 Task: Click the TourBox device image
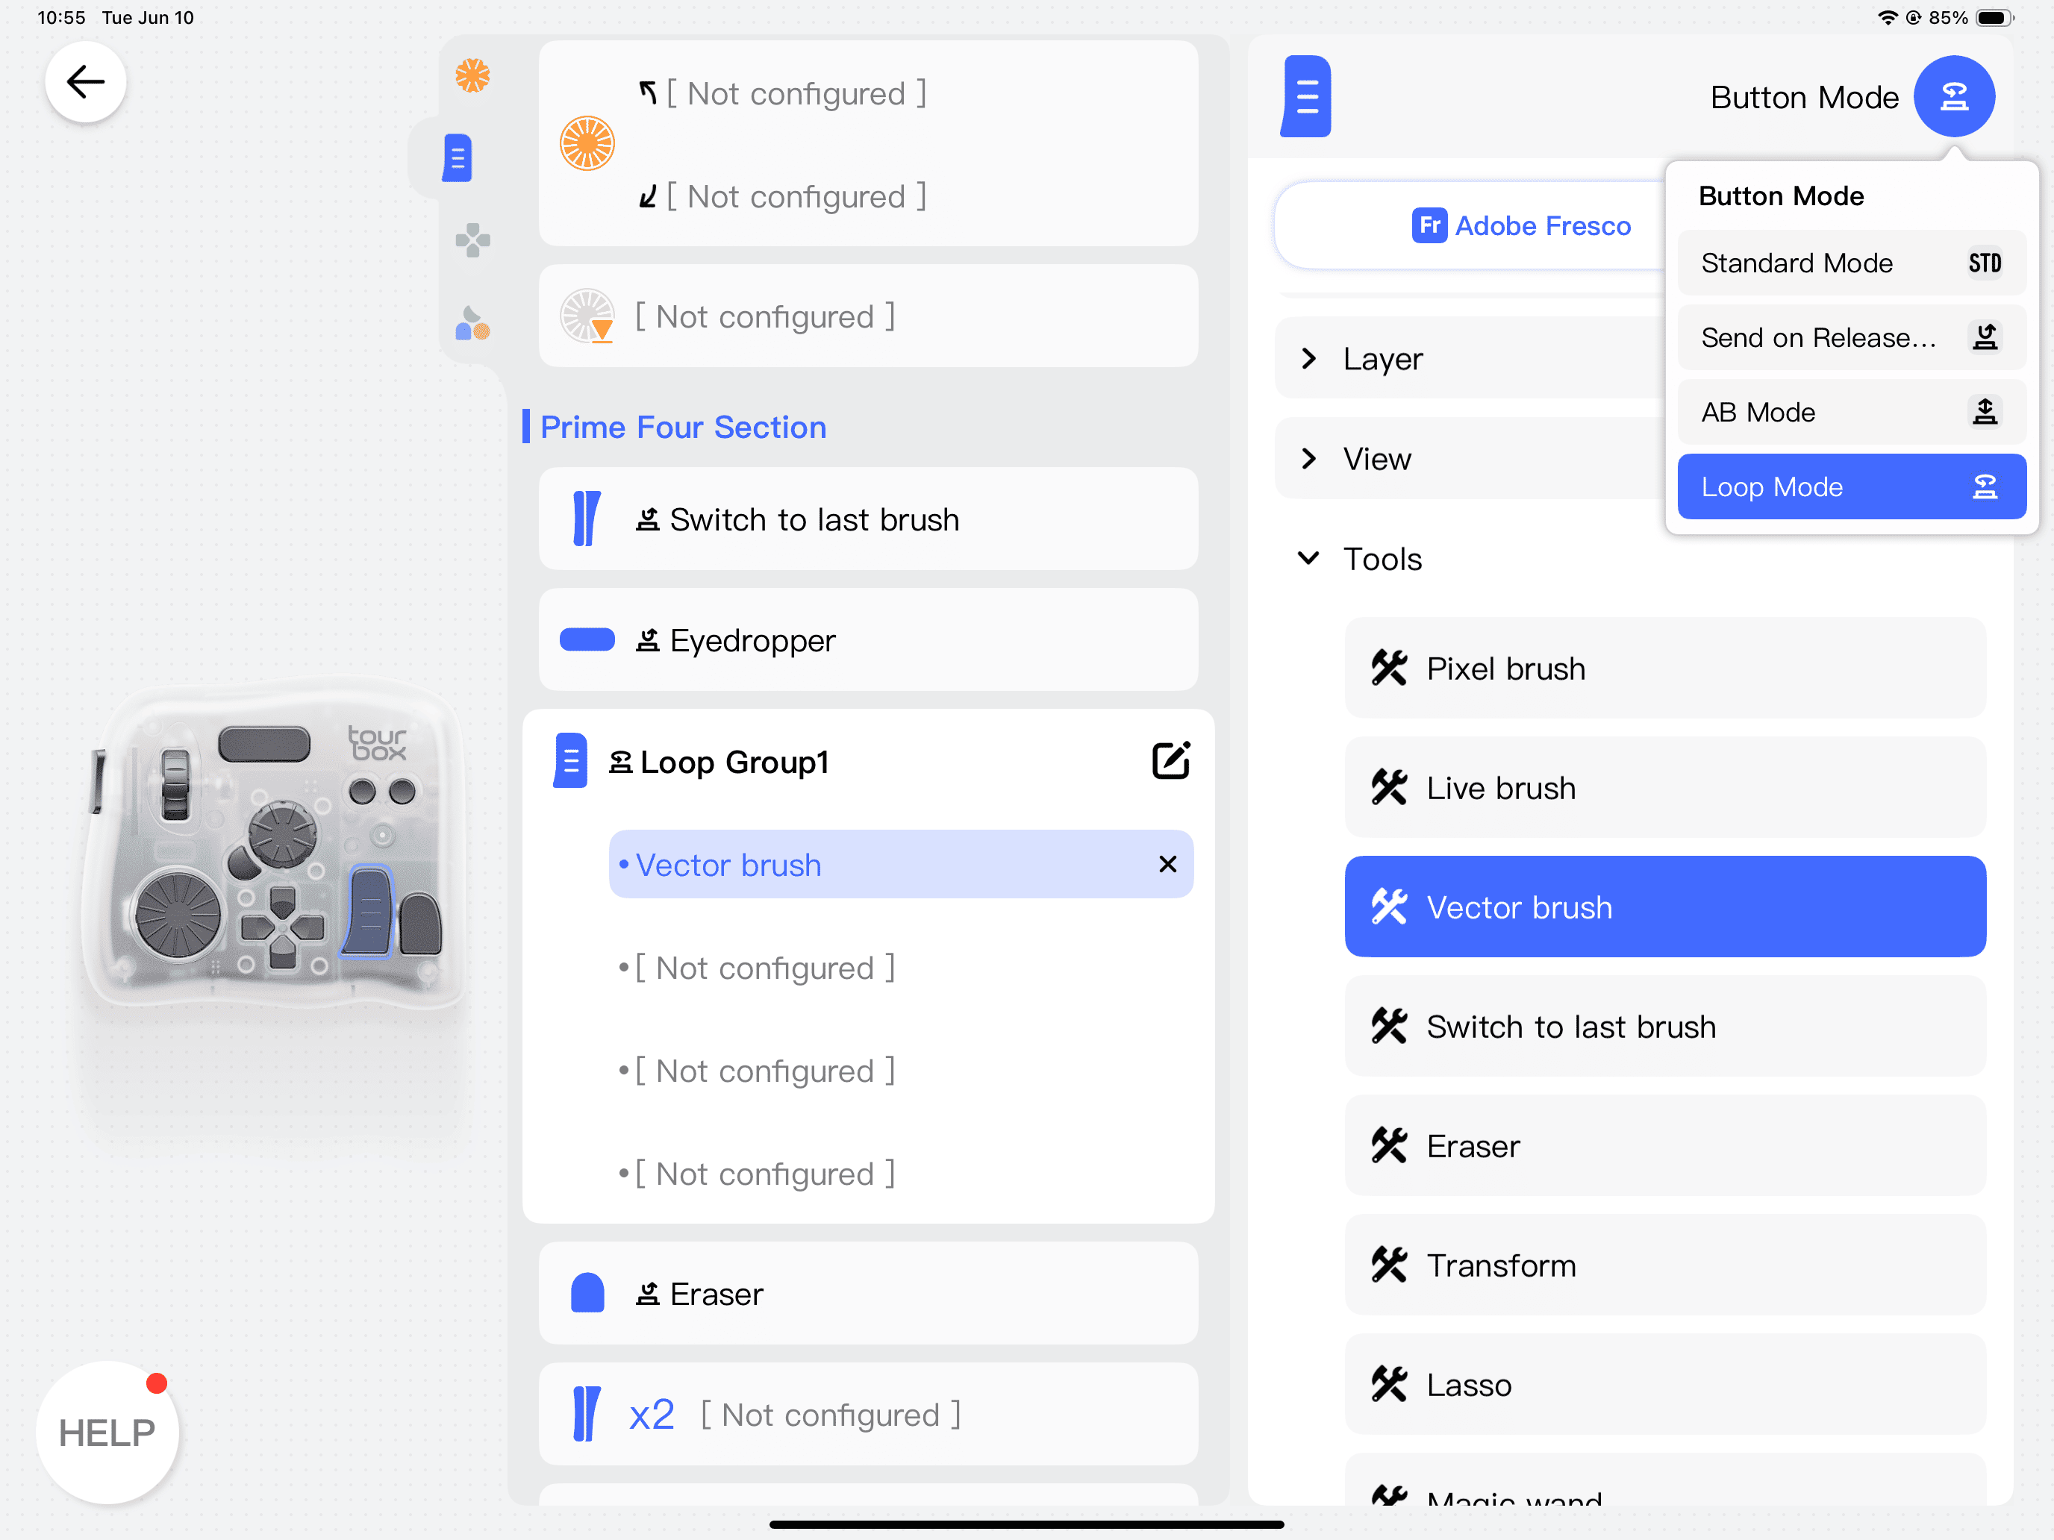[x=274, y=845]
